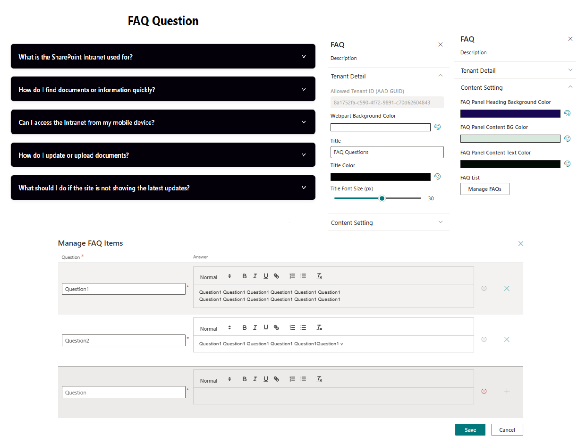Image resolution: width=586 pixels, height=445 pixels.
Task: Open color picker for FAQ Panel Content BG Color
Action: [x=568, y=138]
